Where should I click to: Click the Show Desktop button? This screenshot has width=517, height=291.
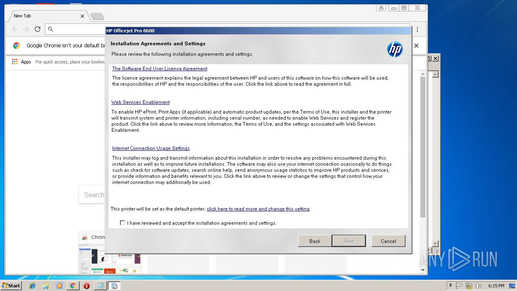point(513,286)
